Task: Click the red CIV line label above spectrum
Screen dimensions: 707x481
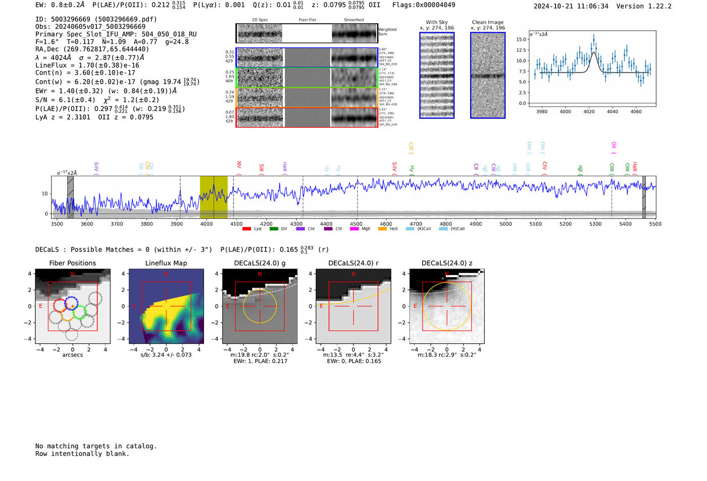Action: (544, 166)
